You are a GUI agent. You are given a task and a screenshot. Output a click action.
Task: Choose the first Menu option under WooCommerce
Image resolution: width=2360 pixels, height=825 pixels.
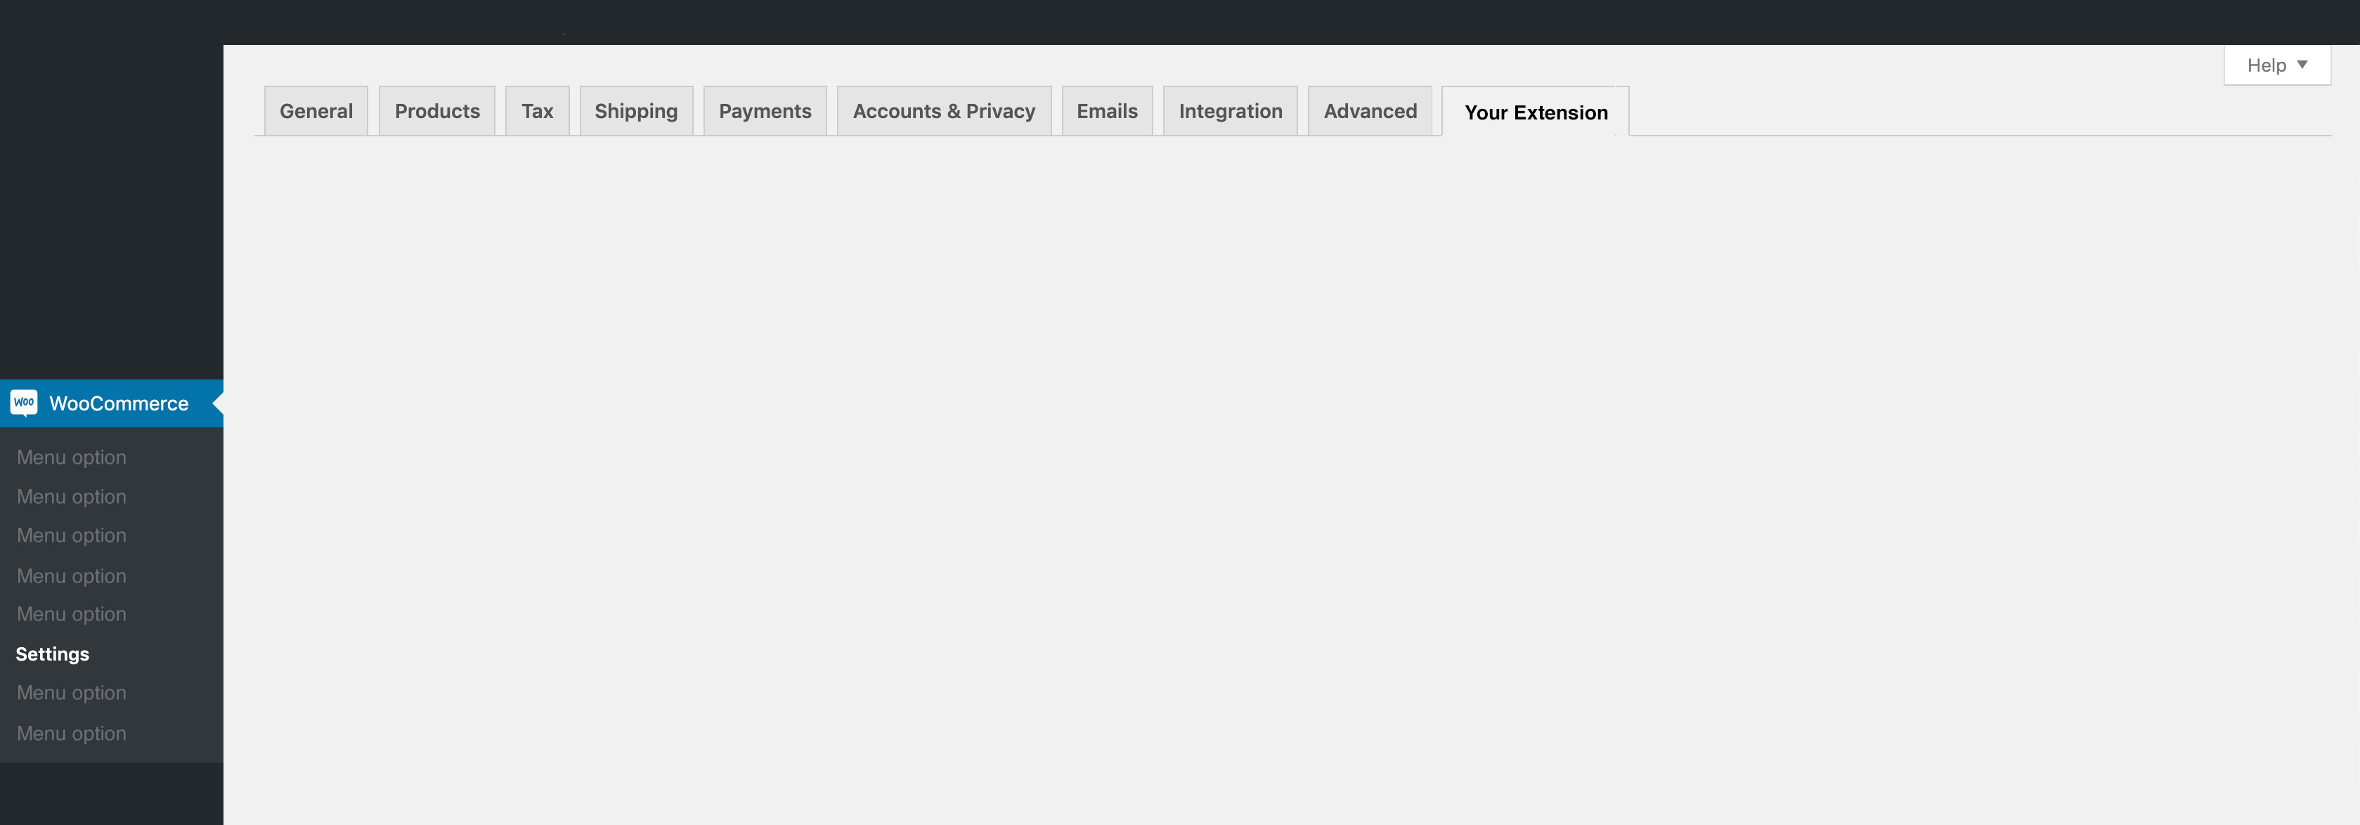[x=72, y=457]
